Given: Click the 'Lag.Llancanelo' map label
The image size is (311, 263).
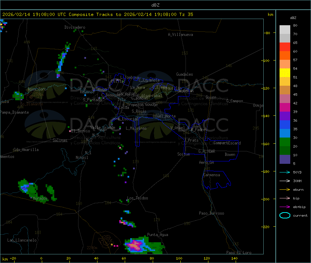Looking at the screenshot, I should pyautogui.click(x=22, y=241).
